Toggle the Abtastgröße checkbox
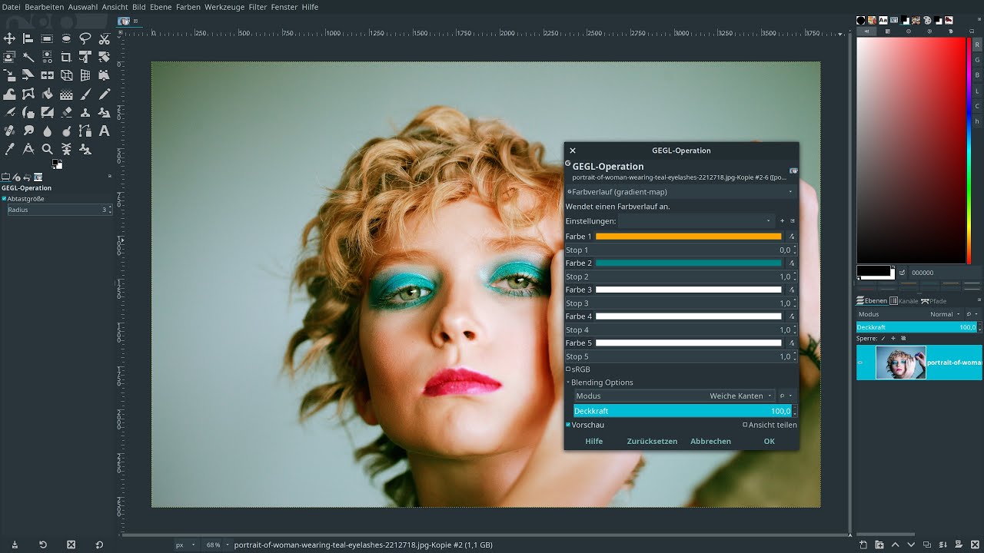 (x=4, y=199)
